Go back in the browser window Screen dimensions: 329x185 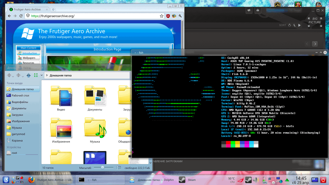tap(9, 16)
